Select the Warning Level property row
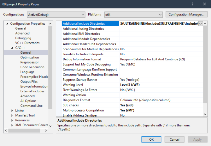The image size is (211, 146). [x=73, y=85]
